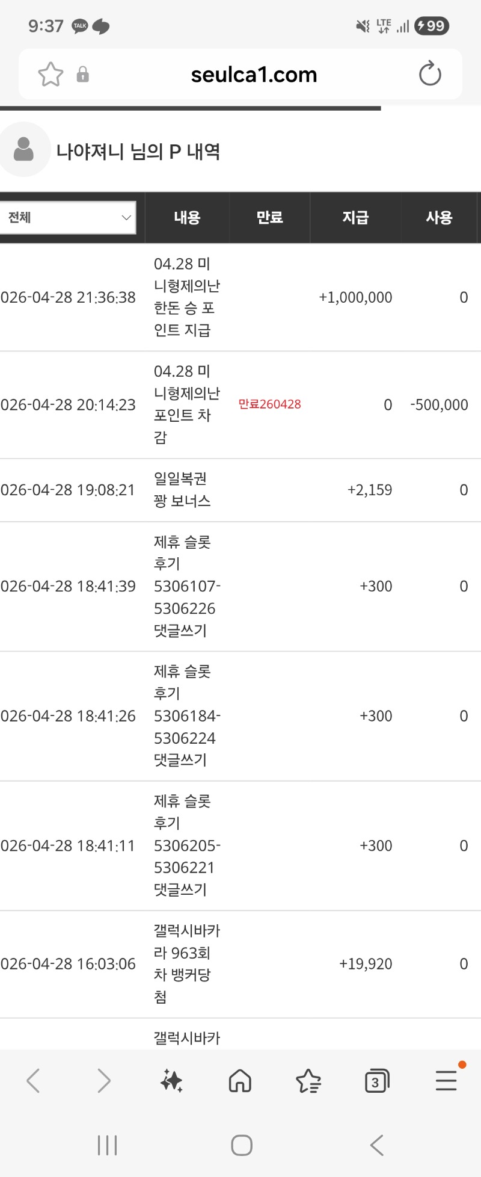Expand the 전체 filter dropdown
481x1177 pixels.
tap(68, 217)
